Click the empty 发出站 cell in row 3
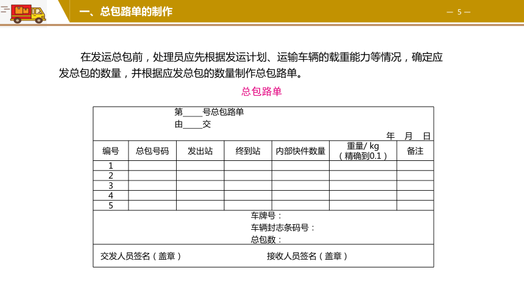This screenshot has height=295, width=524. [x=200, y=186]
